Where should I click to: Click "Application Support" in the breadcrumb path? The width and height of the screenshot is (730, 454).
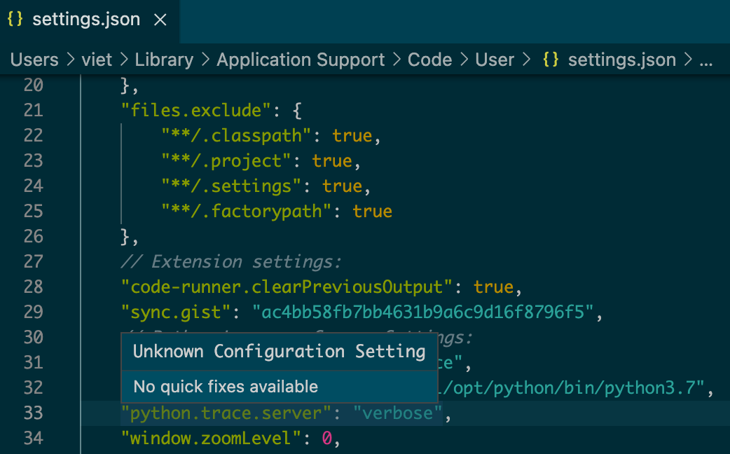click(300, 60)
